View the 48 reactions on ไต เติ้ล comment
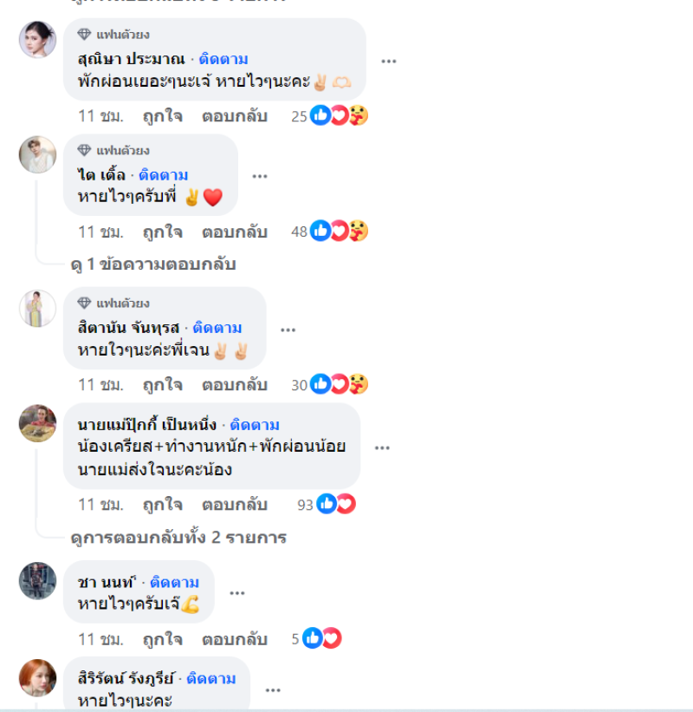This screenshot has height=712, width=693. click(330, 232)
